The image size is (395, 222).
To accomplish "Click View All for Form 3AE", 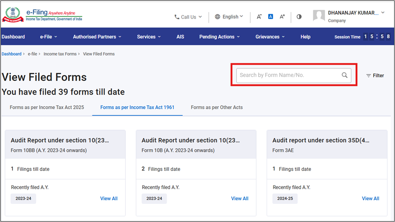I will click(x=371, y=198).
